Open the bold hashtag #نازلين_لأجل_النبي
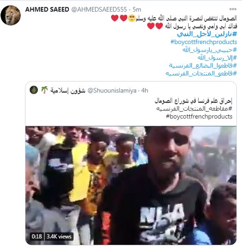Viewport: 242px width, 249px height. point(207,34)
